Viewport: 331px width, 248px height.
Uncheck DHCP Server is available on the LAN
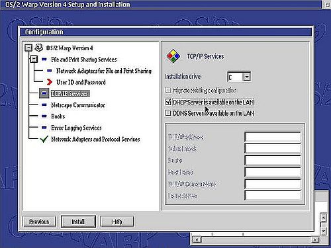(168, 102)
